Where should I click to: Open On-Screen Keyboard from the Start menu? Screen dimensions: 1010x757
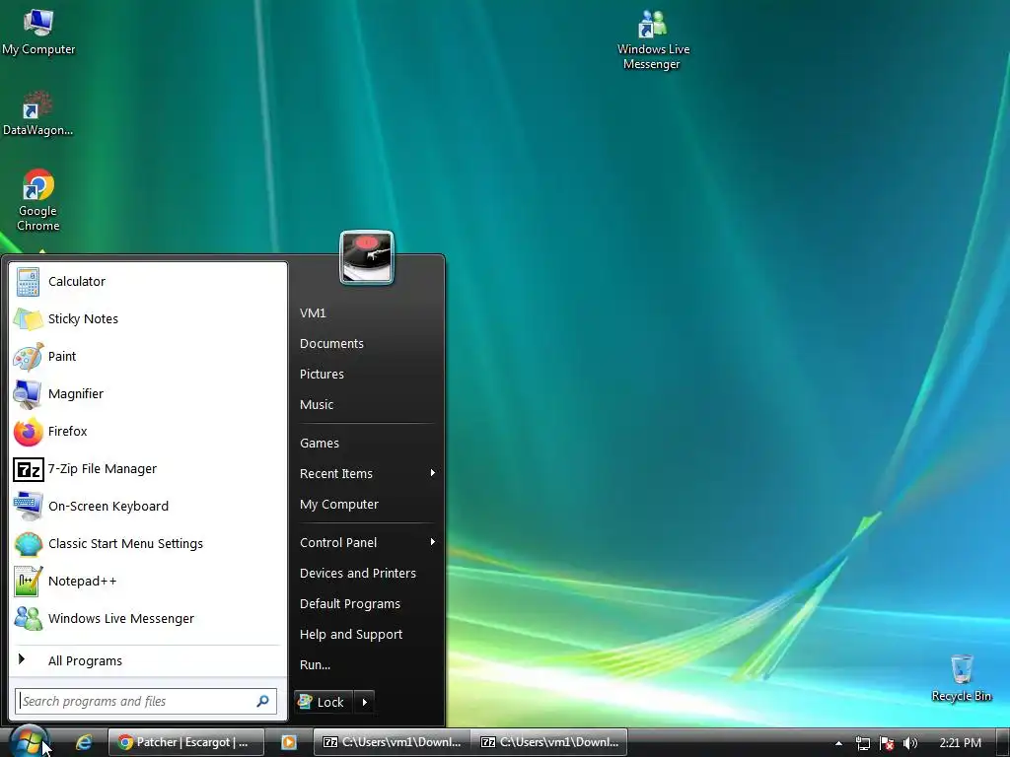pos(148,506)
